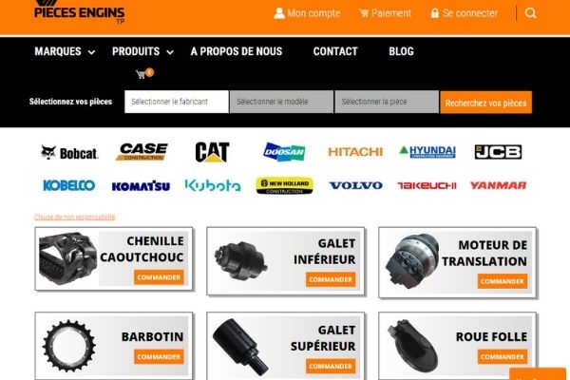Expand the Marques menu chevron
This screenshot has width=570, height=380.
(92, 52)
